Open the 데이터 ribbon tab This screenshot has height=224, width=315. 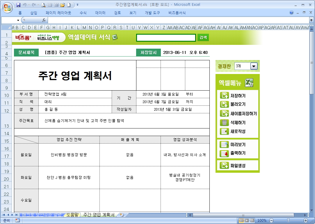coord(100,13)
